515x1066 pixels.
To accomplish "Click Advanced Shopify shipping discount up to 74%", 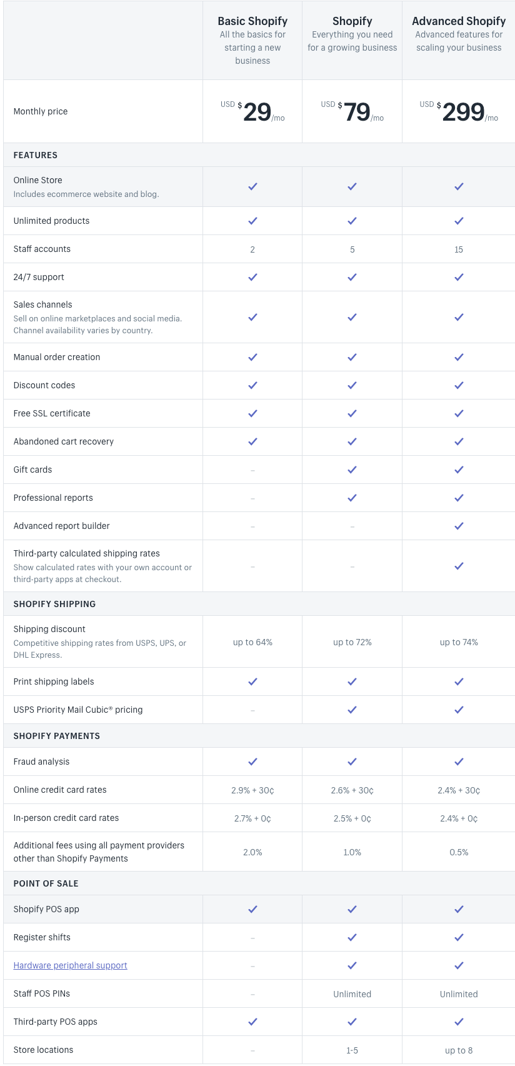I will tap(459, 642).
